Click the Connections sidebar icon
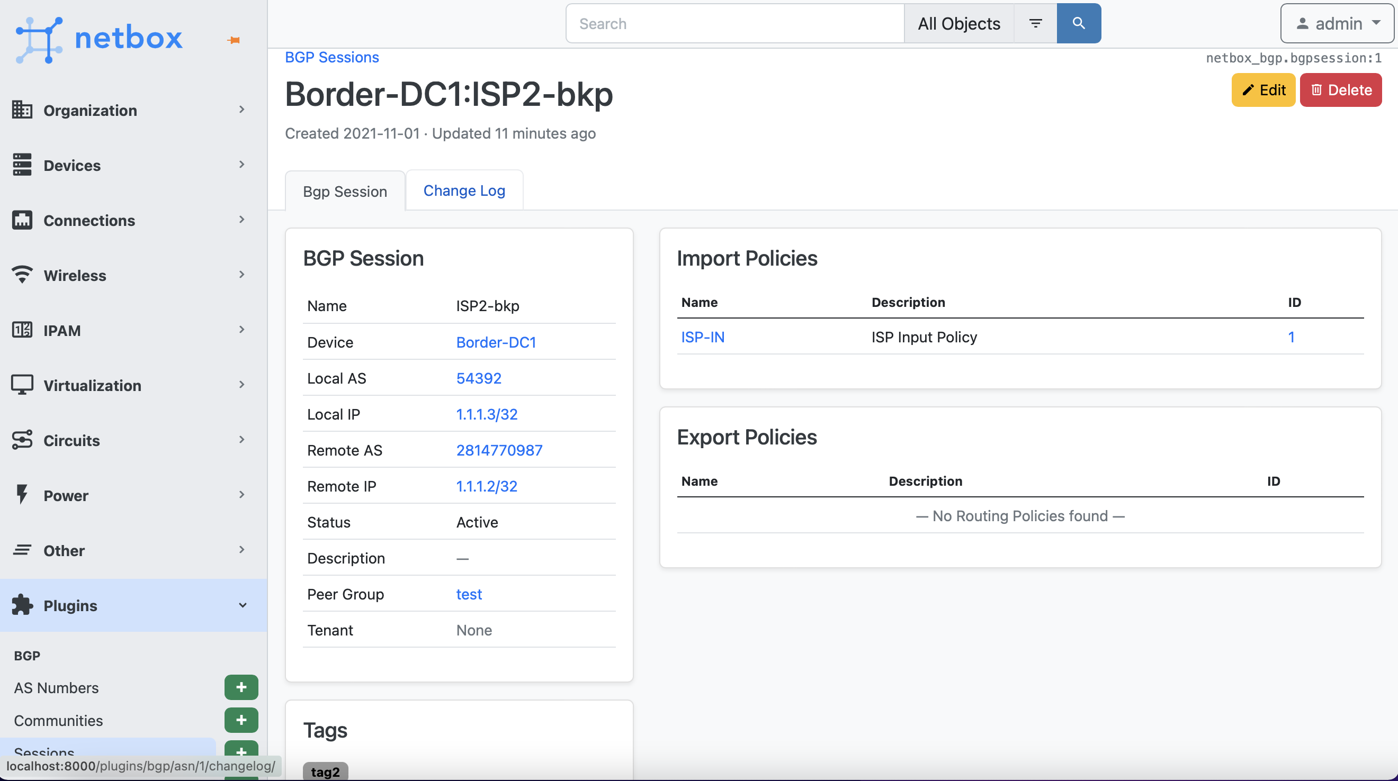This screenshot has width=1398, height=781. tap(23, 220)
